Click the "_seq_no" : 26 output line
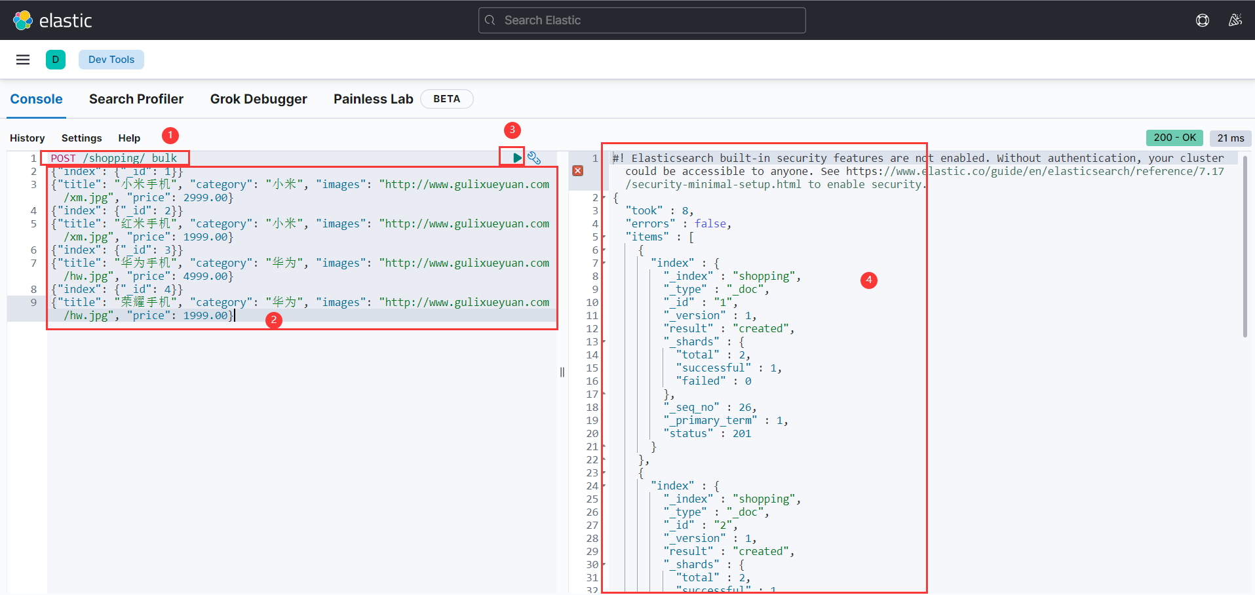Screen dimensions: 1255x595 tap(710, 407)
